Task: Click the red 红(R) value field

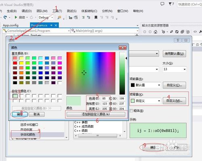Action: click(x=122, y=98)
